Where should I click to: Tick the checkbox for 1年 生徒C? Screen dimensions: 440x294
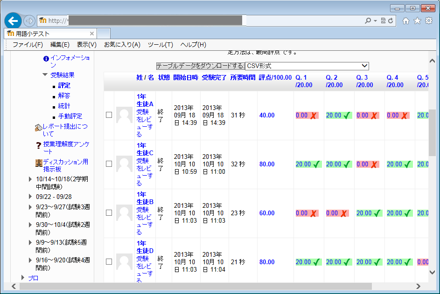tap(109, 164)
